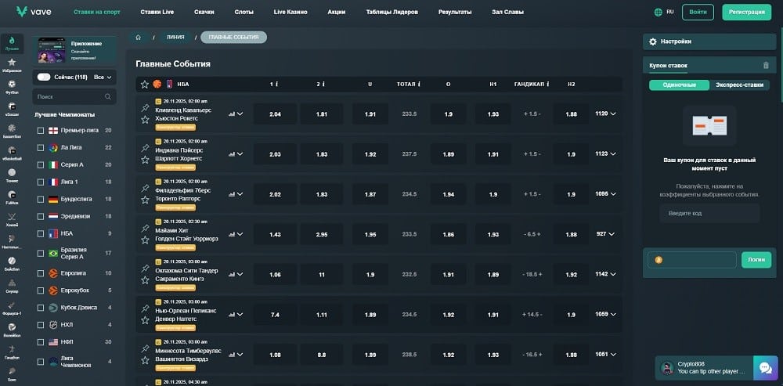Click the Vave logo
Viewport: 783px width, 386px height.
click(x=34, y=12)
